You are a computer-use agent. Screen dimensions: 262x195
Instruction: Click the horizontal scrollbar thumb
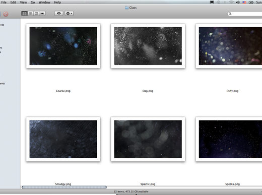(64, 187)
